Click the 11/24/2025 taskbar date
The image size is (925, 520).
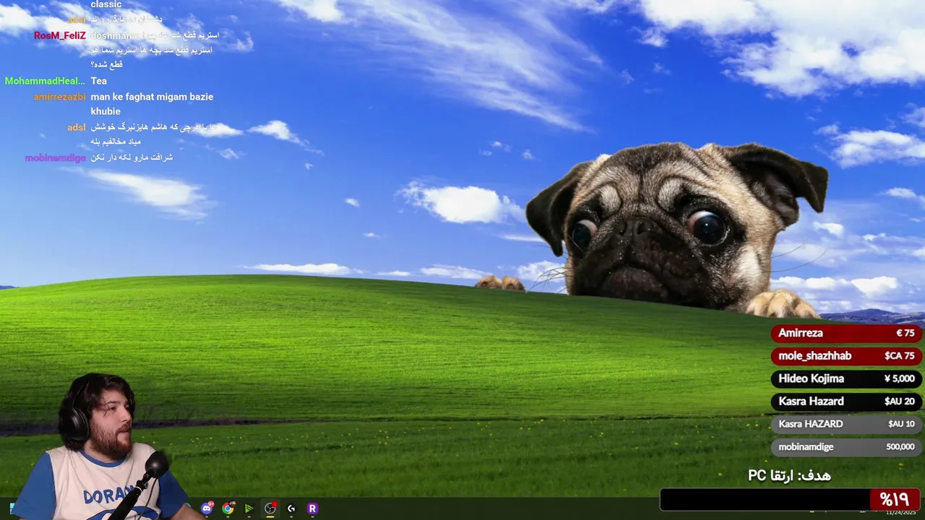point(900,513)
